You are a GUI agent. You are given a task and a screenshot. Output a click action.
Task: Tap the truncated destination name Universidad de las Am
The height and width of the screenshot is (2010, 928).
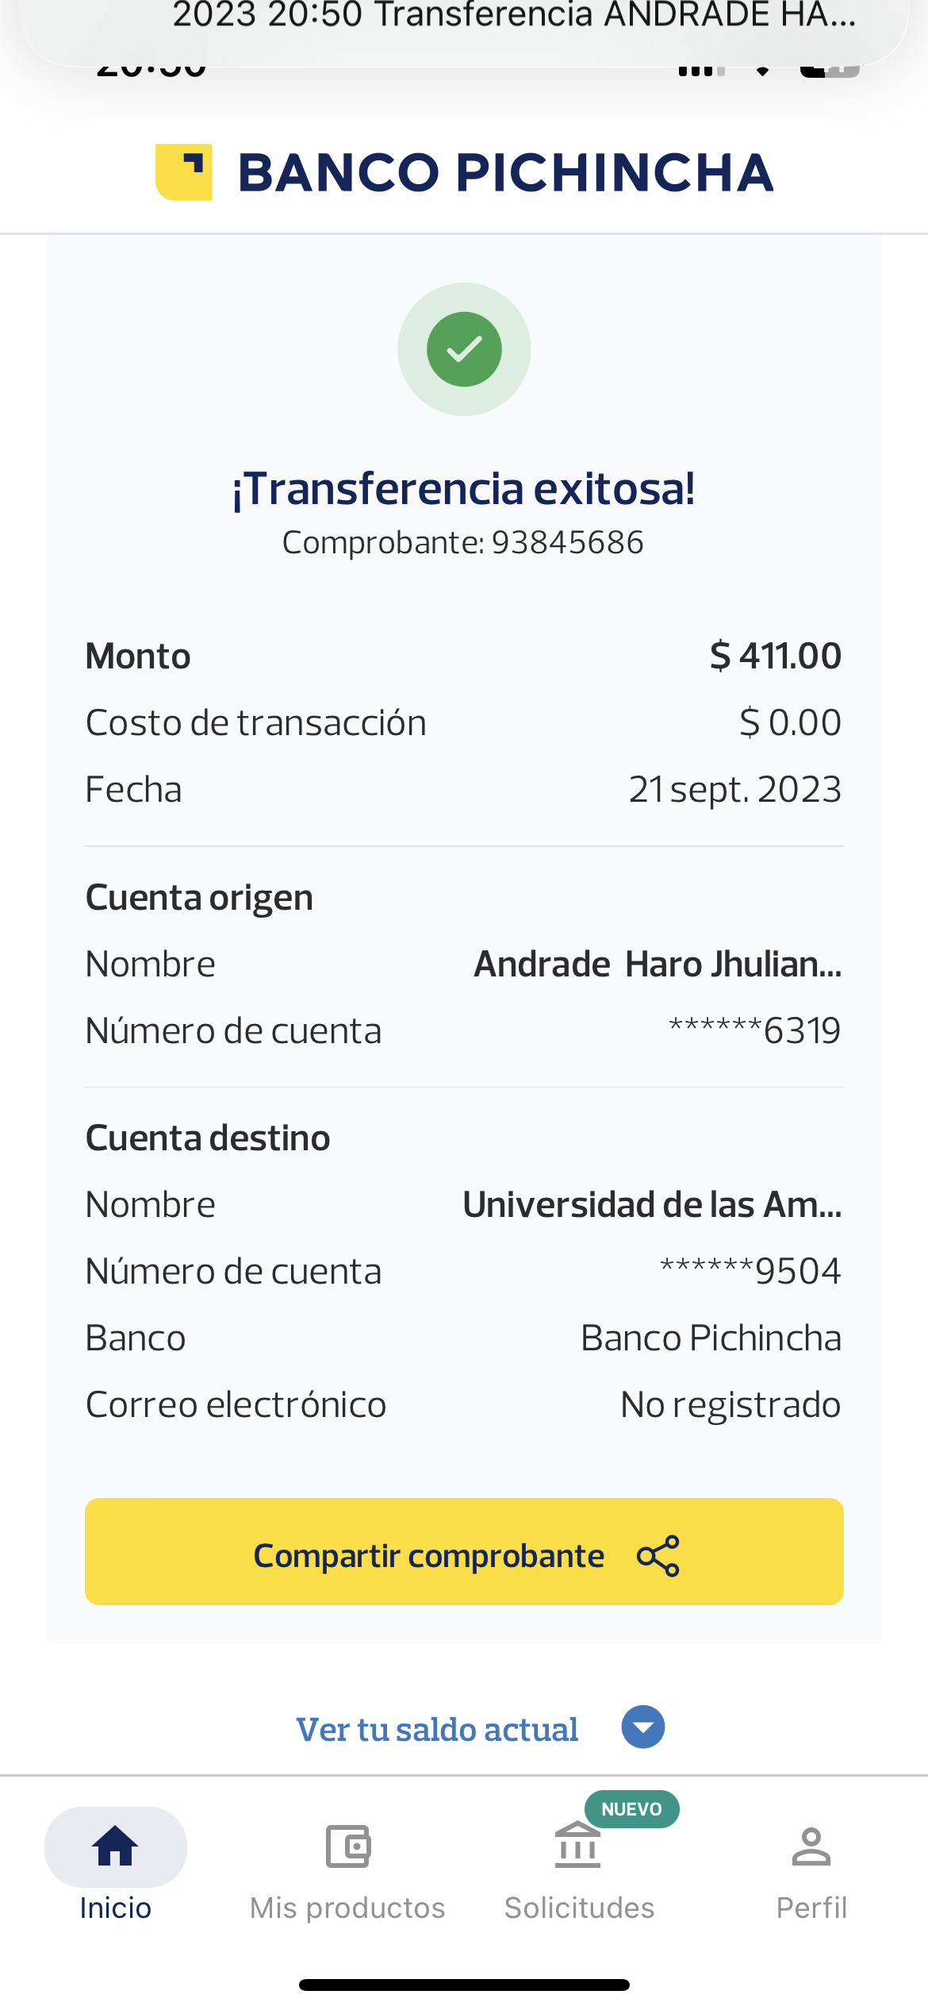[x=652, y=1205]
